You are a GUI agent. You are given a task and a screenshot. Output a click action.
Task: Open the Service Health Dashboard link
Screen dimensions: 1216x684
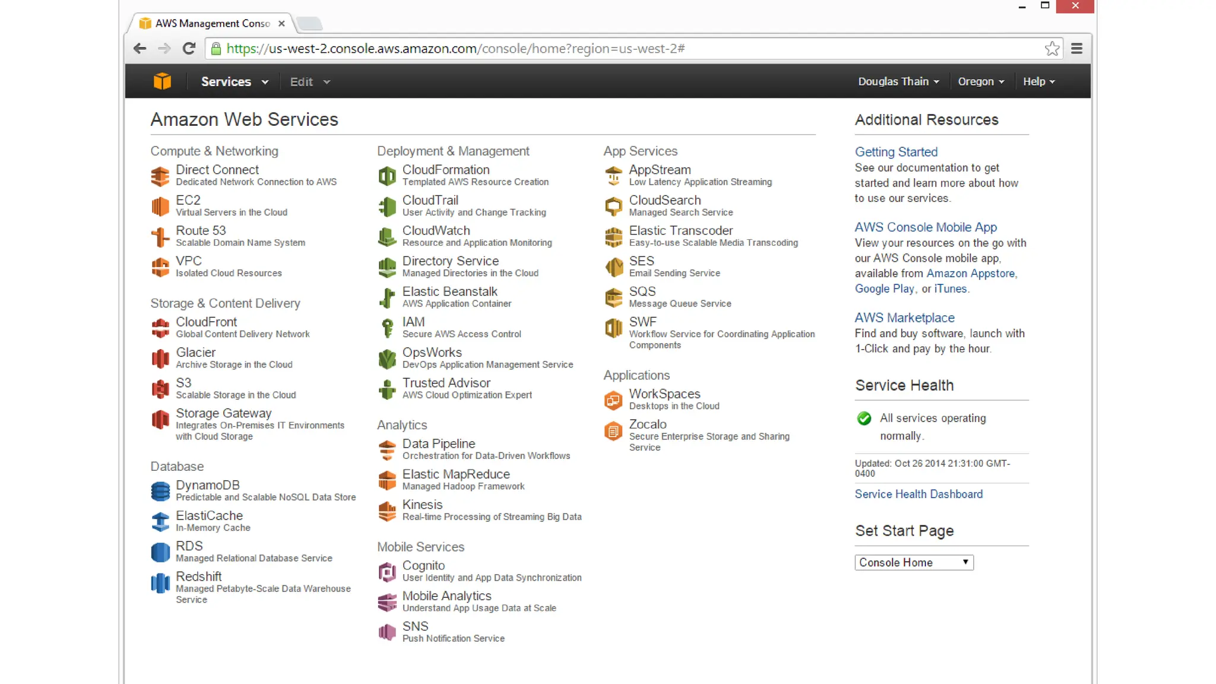(919, 494)
